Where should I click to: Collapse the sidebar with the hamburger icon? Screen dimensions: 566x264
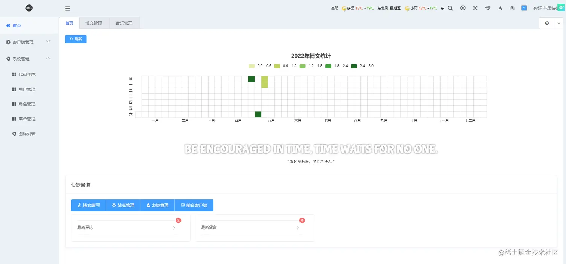[68, 8]
